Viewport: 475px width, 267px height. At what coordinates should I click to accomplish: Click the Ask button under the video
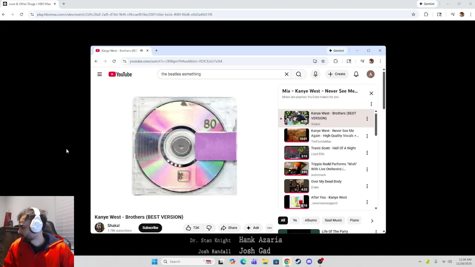click(x=252, y=228)
